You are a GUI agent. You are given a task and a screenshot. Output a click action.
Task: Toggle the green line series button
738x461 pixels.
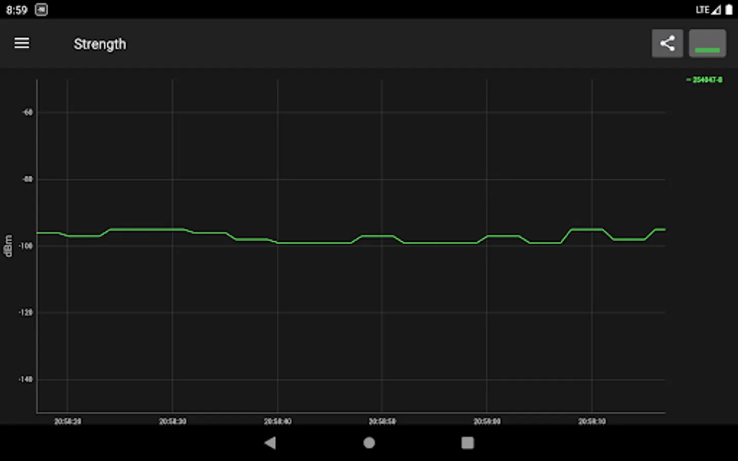[707, 44]
